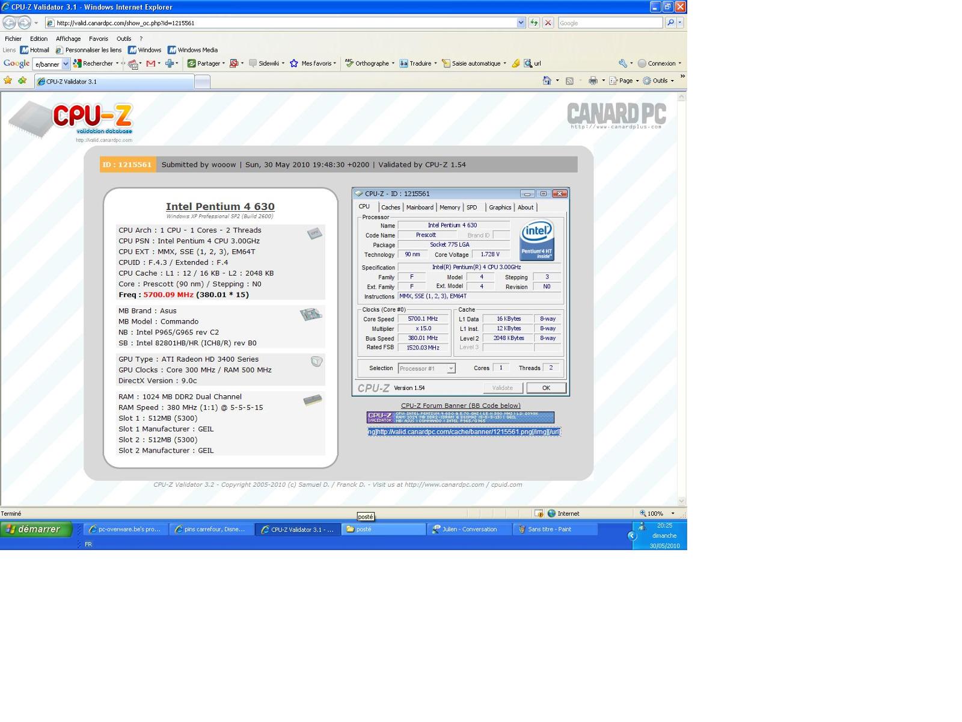Click the Sidewiki toolbar button
The height and width of the screenshot is (722, 962).
click(266, 63)
